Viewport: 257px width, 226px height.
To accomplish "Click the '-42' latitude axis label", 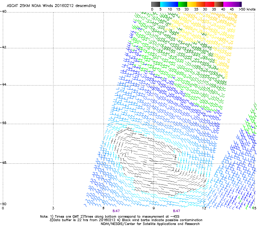I will click(x=3, y=47).
